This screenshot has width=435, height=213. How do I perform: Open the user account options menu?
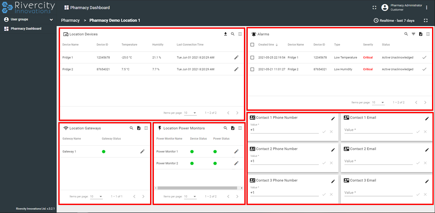[x=427, y=8]
